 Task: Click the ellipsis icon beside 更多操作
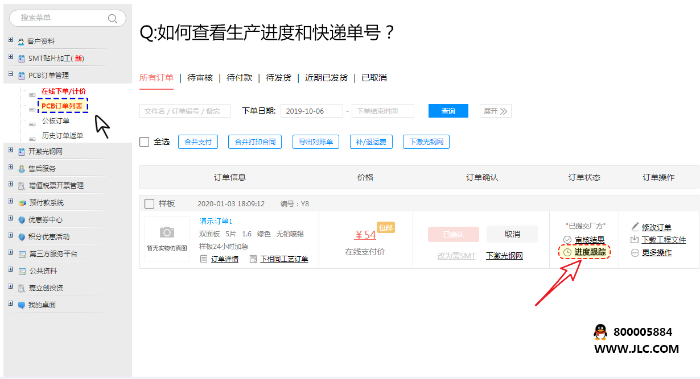tap(635, 253)
